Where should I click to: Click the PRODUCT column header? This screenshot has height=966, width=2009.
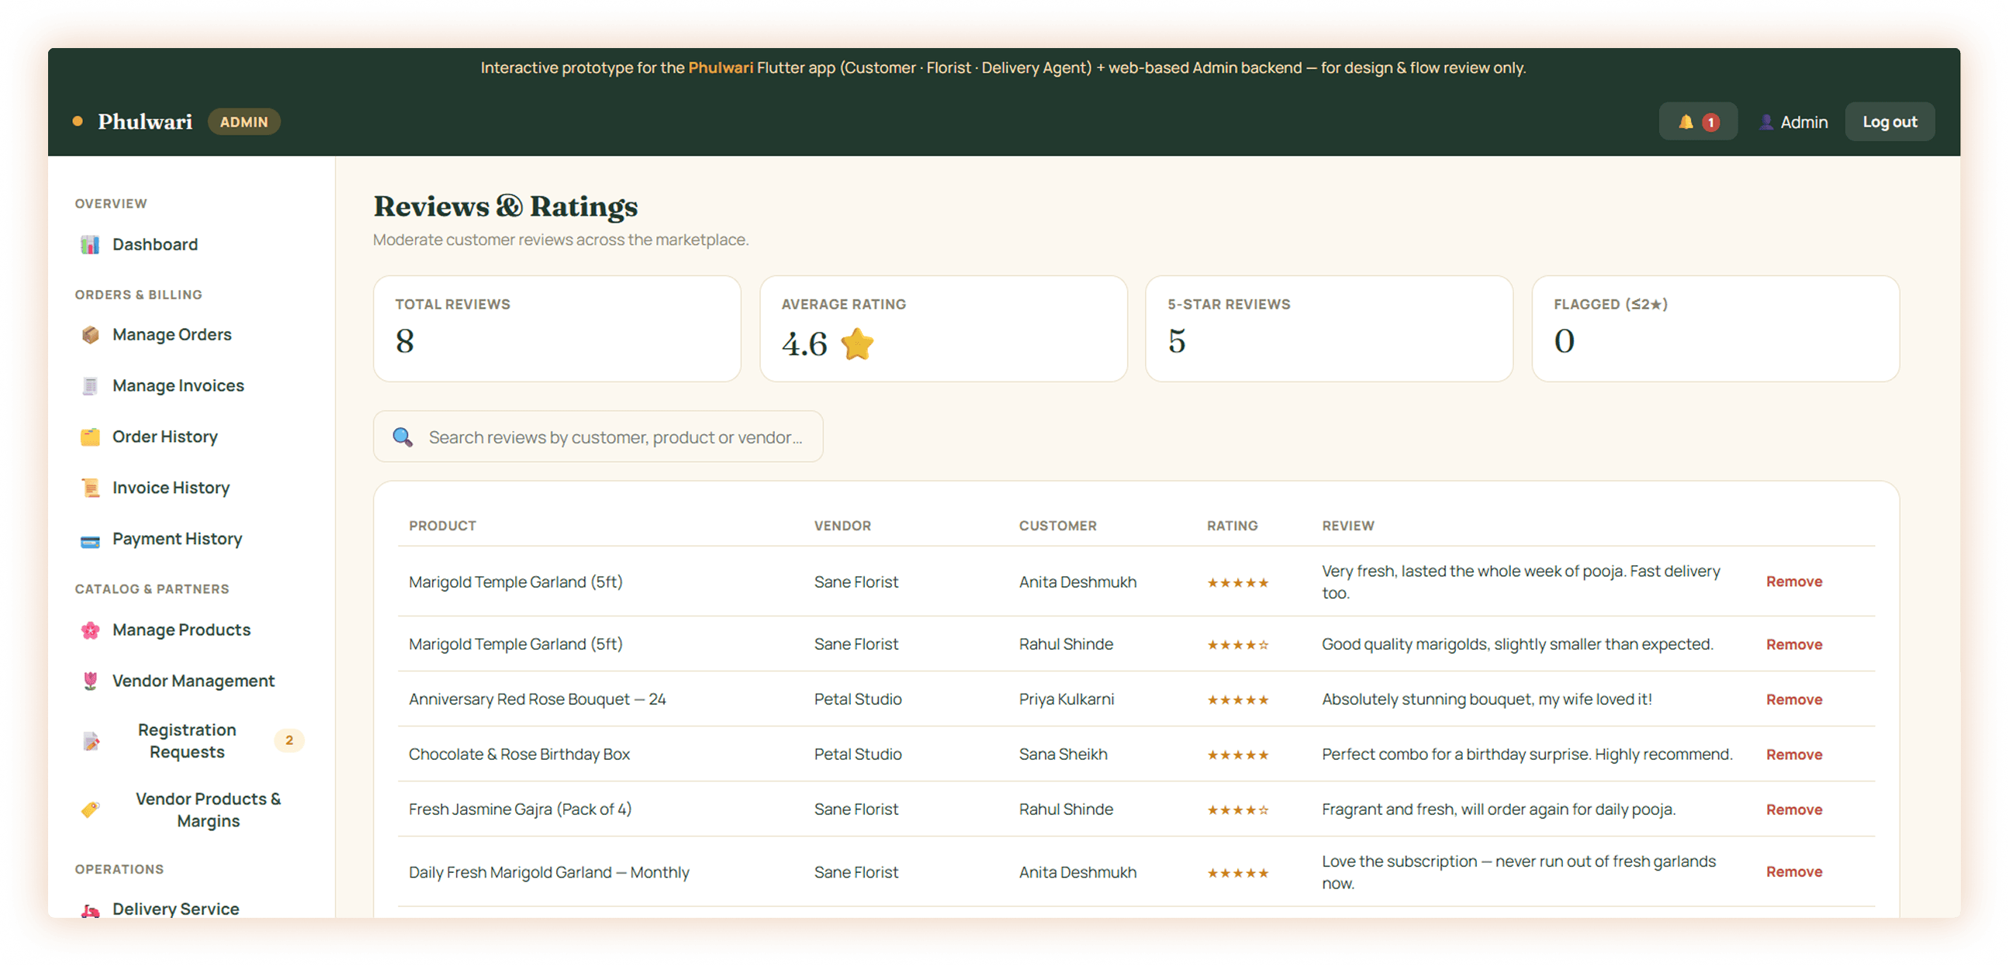click(x=442, y=526)
